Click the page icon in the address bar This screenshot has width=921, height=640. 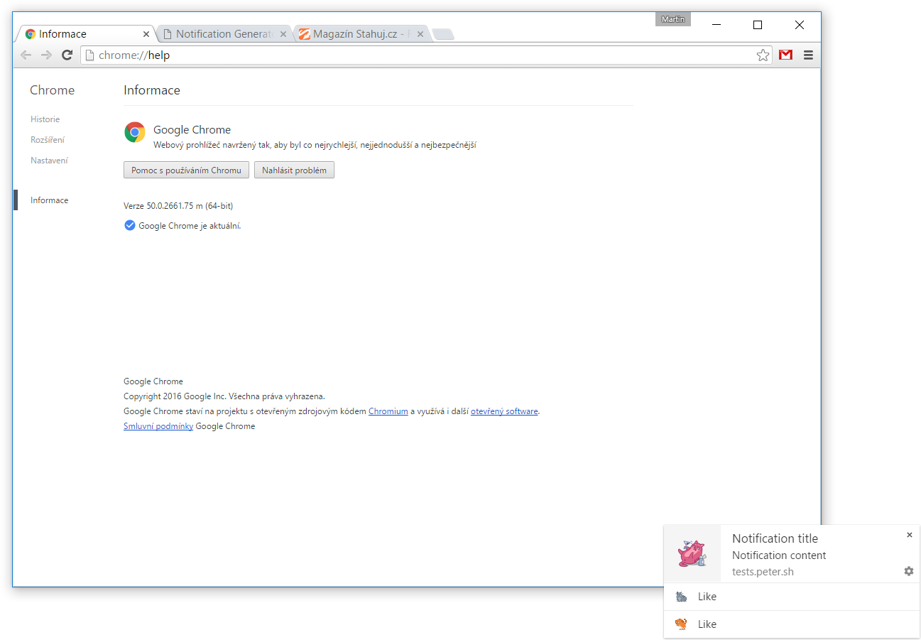(89, 55)
